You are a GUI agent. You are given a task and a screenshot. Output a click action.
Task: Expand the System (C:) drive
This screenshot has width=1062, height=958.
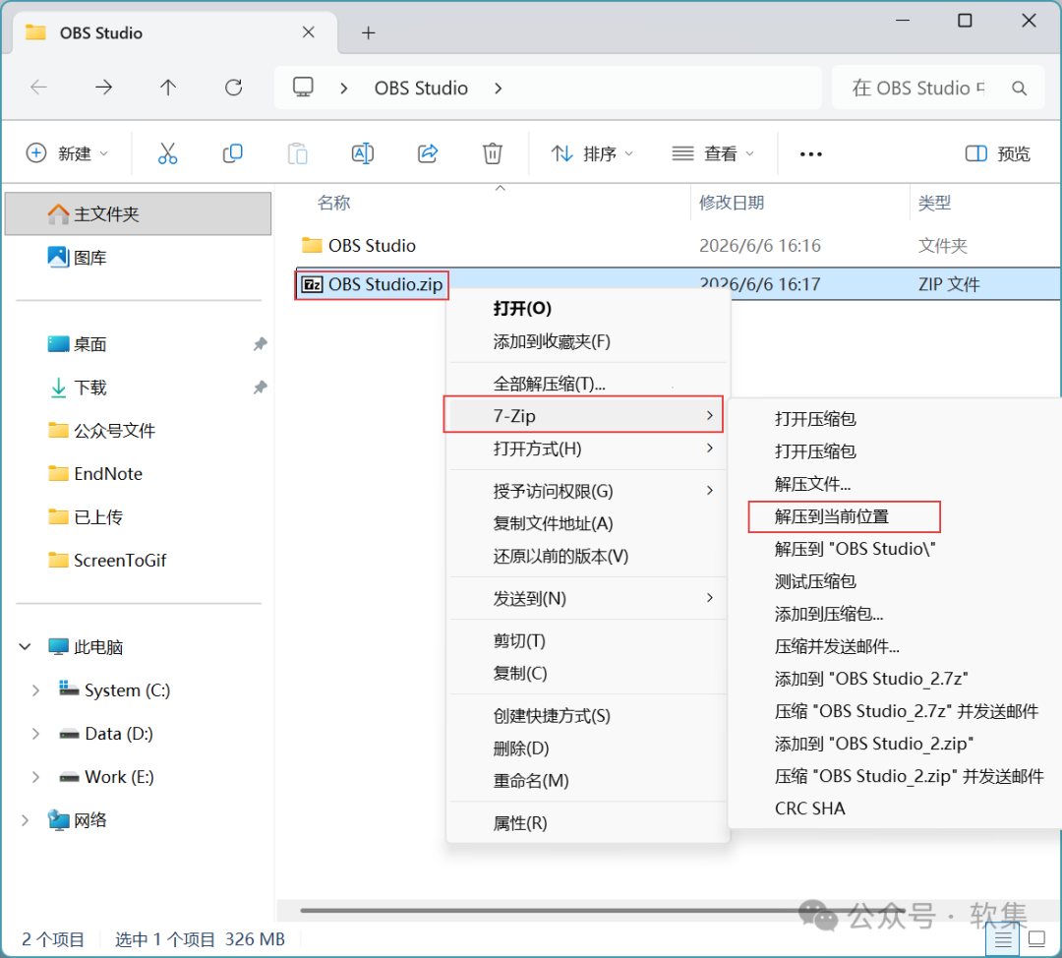pos(35,690)
